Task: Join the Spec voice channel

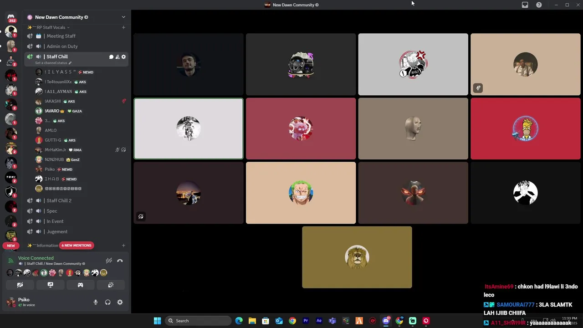Action: (x=76, y=211)
